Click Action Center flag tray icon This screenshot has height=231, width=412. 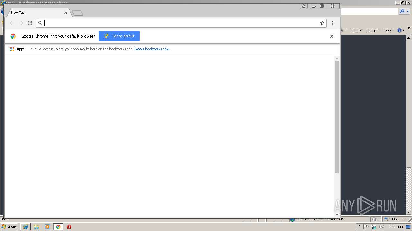coord(366,227)
